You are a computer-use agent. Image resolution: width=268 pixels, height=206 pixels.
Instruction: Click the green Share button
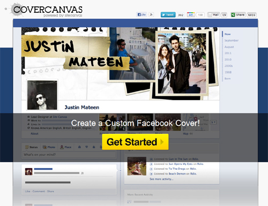click(x=238, y=15)
